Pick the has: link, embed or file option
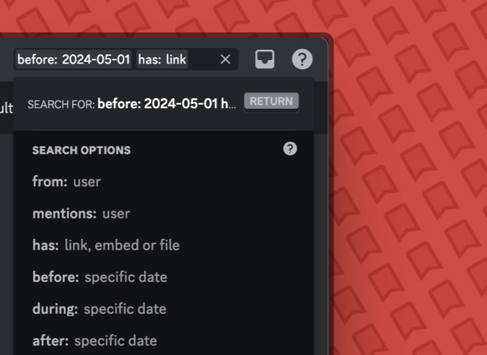487x355 pixels. (106, 245)
